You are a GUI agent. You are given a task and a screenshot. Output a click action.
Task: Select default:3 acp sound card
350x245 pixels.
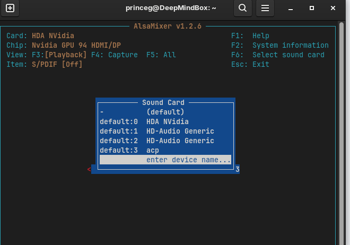[x=165, y=150]
